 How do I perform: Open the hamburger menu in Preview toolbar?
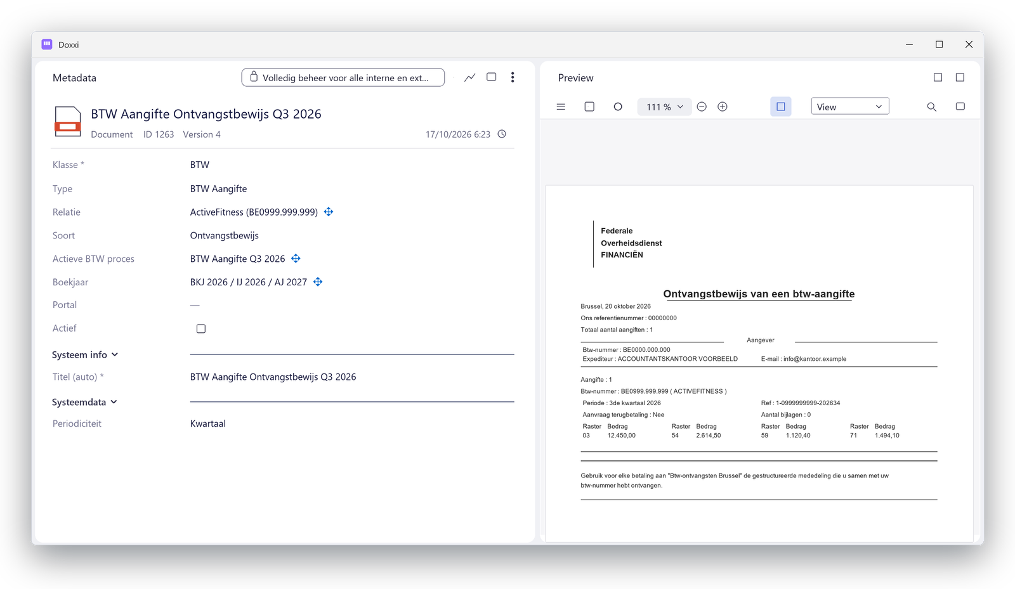coord(561,107)
